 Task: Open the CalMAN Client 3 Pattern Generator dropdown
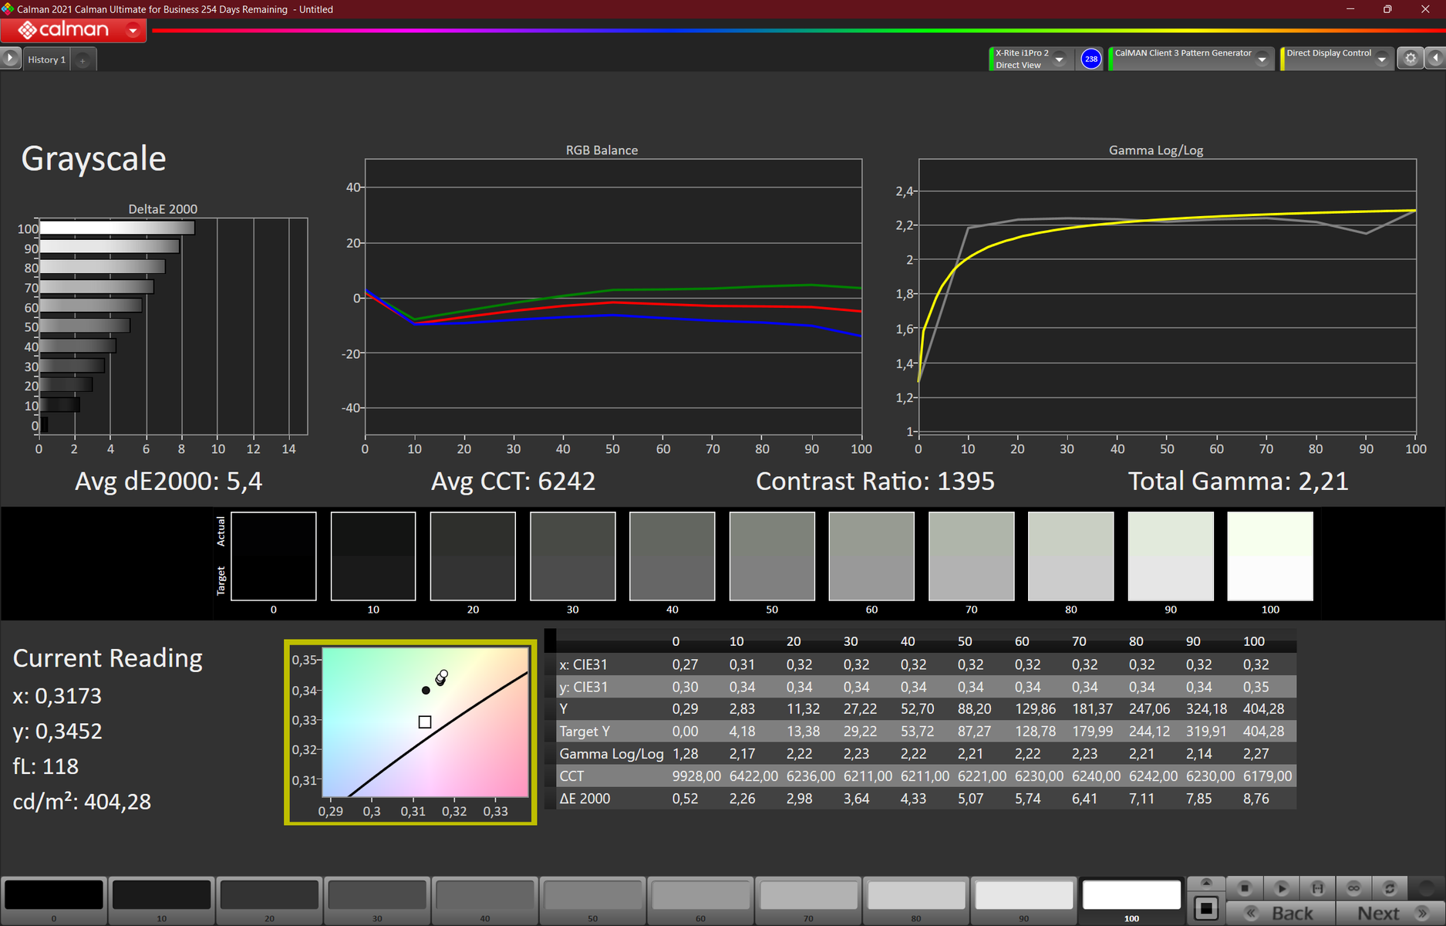(1262, 59)
